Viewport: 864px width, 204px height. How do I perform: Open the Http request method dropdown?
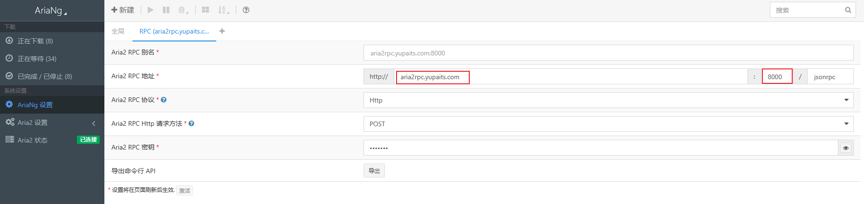[608, 124]
